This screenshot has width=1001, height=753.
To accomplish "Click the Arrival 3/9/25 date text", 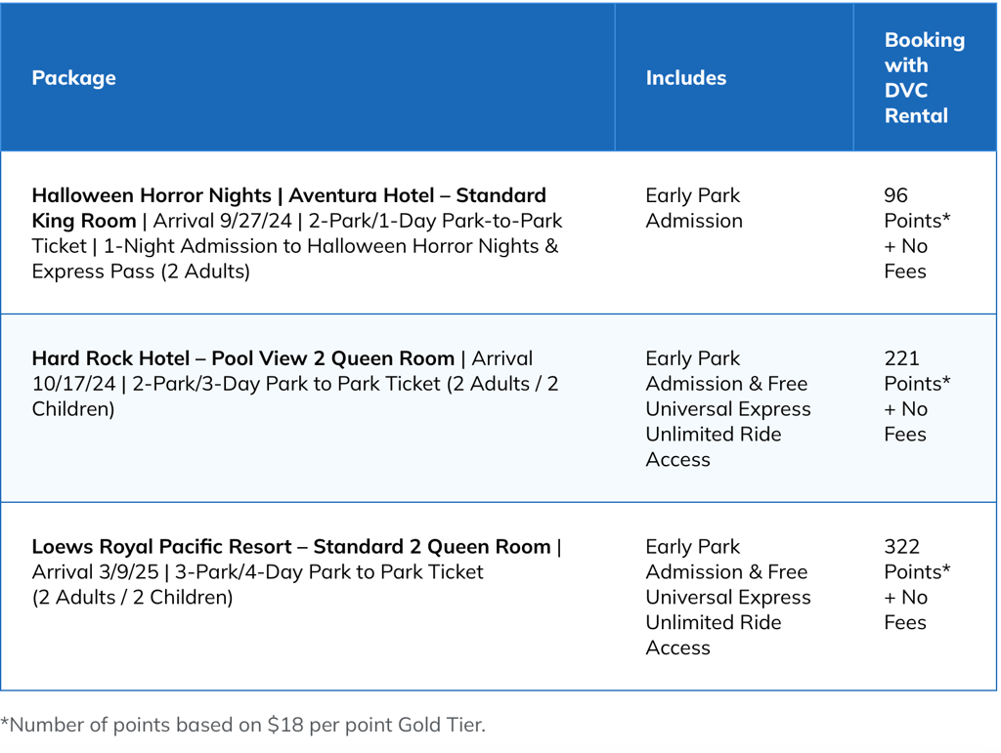I will (99, 571).
